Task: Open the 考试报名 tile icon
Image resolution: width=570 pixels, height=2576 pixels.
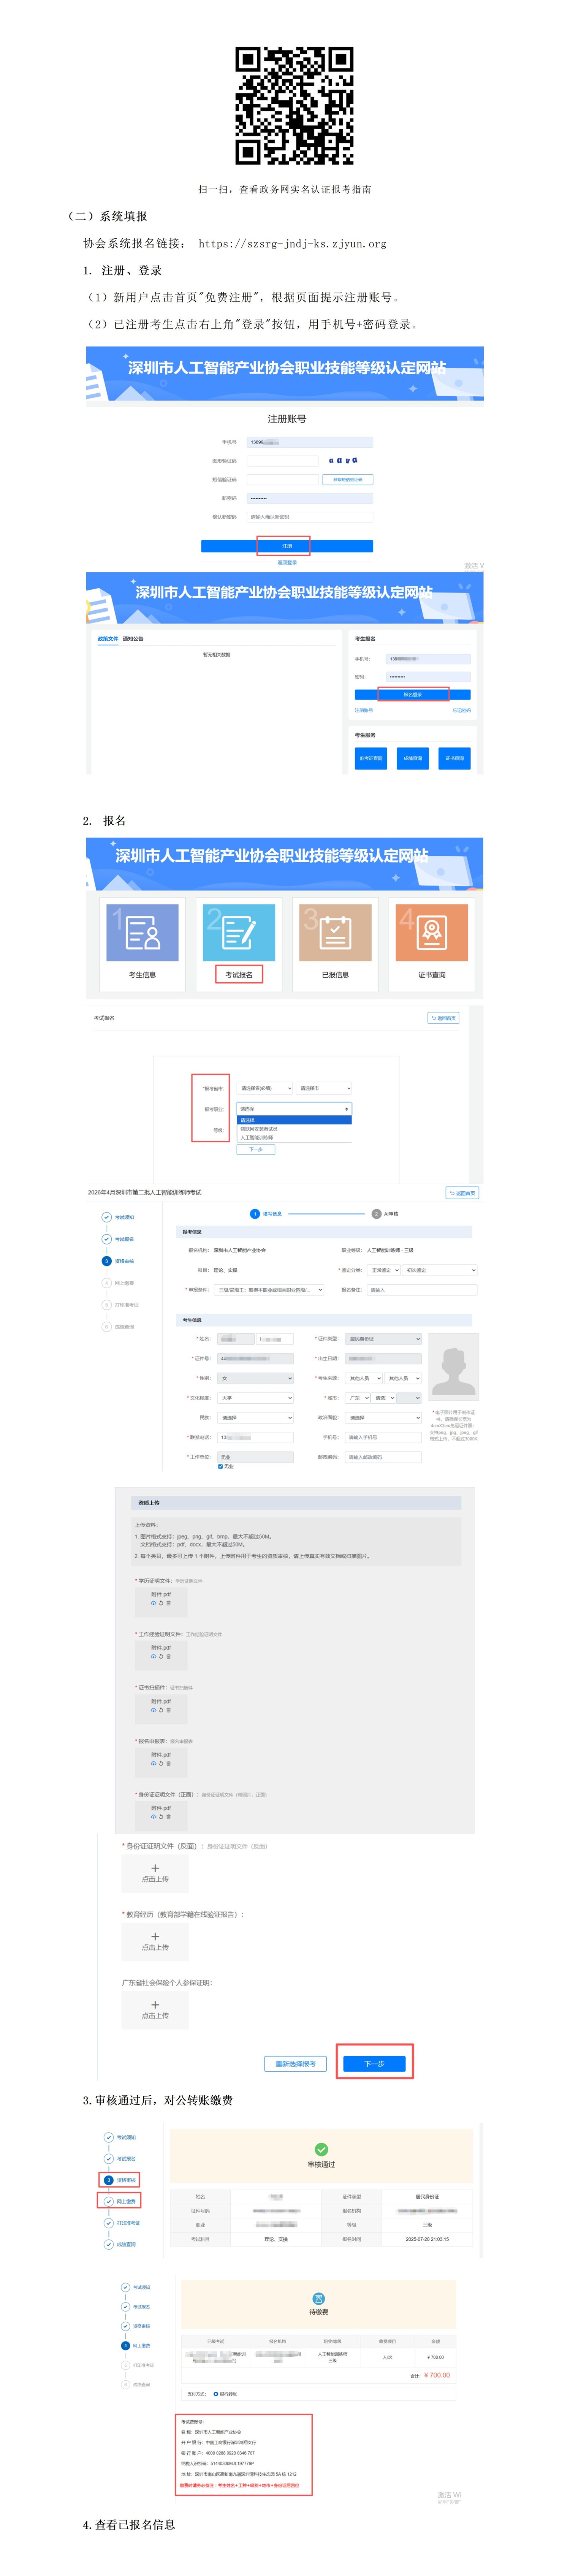Action: click(x=239, y=932)
